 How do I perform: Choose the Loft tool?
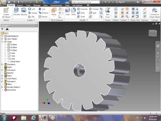(x=32, y=9)
